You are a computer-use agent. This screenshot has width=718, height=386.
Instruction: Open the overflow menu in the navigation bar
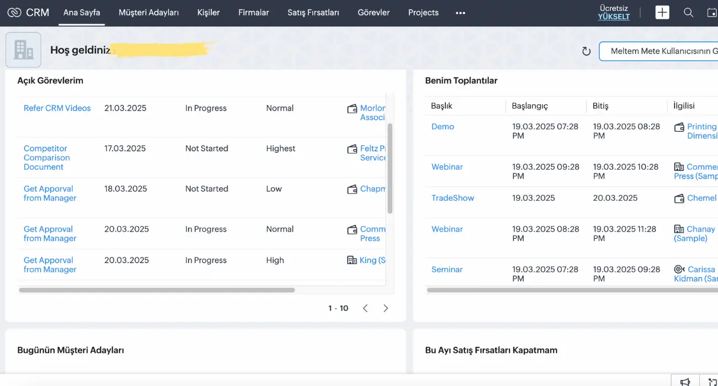pos(460,12)
